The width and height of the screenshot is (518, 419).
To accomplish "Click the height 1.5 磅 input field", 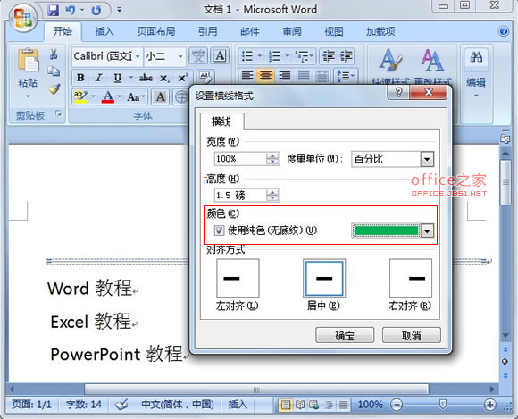I will pos(241,196).
